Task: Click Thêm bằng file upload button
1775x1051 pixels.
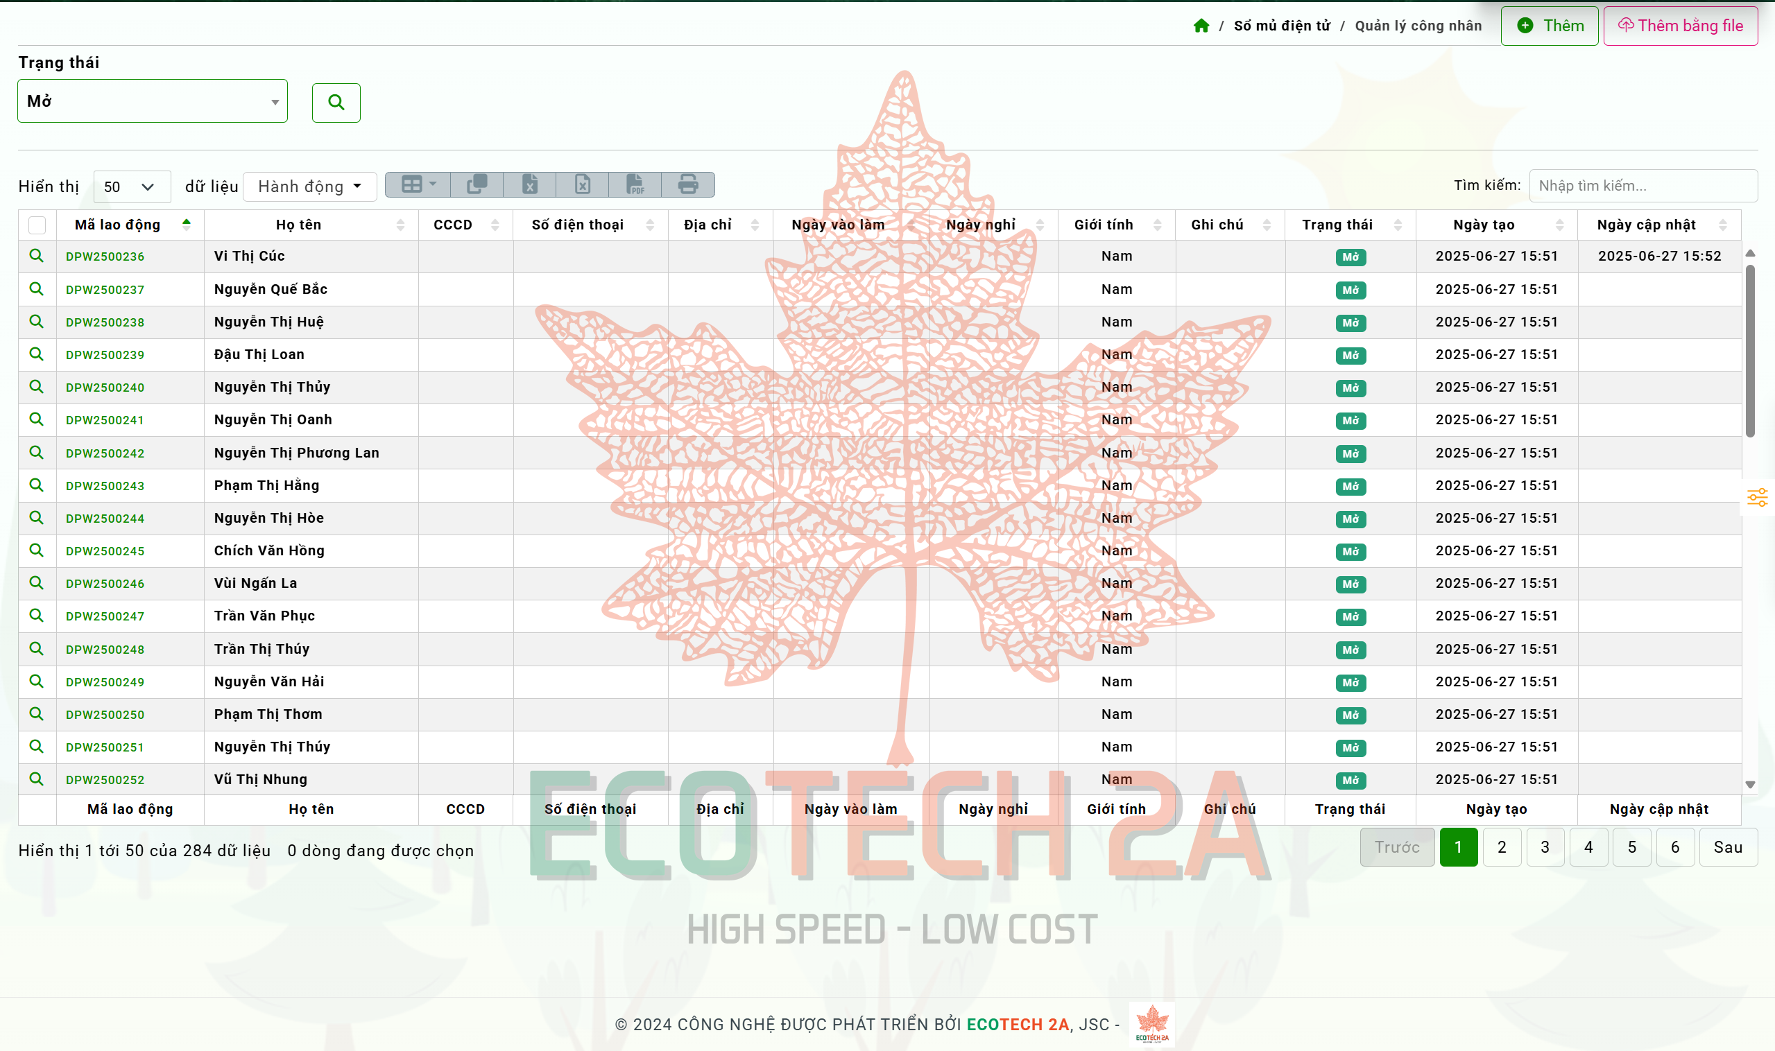Action: coord(1680,26)
